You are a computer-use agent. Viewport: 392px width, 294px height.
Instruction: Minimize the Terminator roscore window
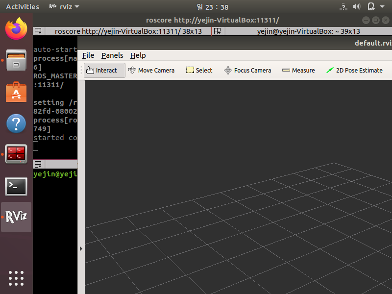tap(366, 20)
